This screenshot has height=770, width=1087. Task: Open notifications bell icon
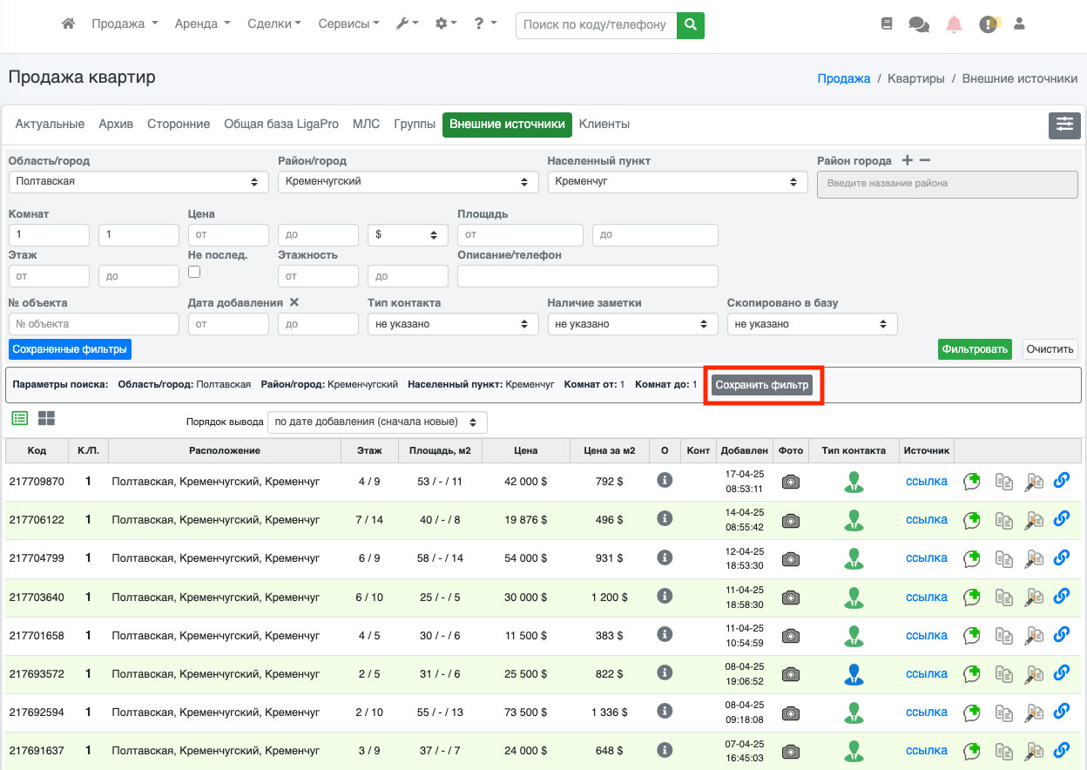[954, 24]
